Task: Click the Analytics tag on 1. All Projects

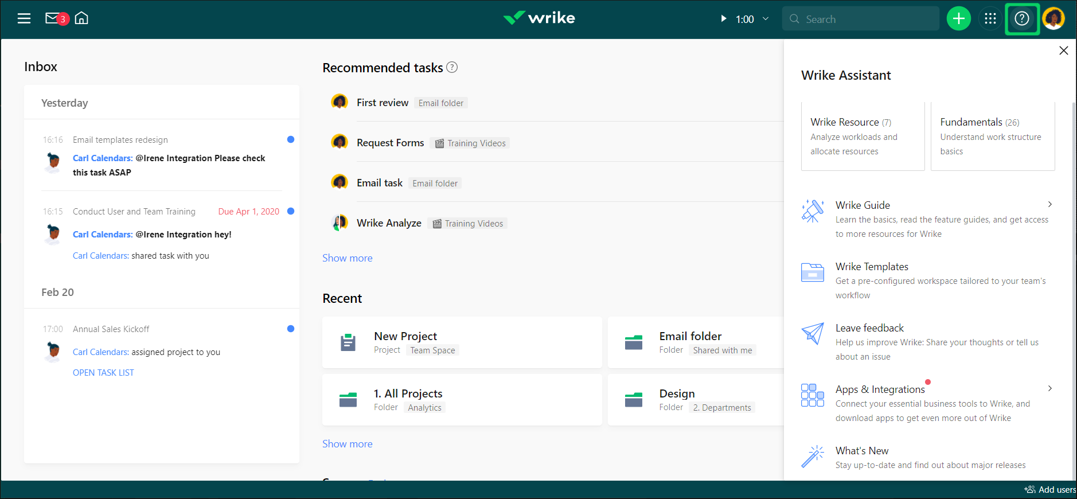Action: pos(424,408)
